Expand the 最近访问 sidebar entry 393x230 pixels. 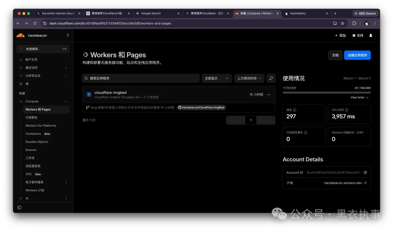(66, 67)
